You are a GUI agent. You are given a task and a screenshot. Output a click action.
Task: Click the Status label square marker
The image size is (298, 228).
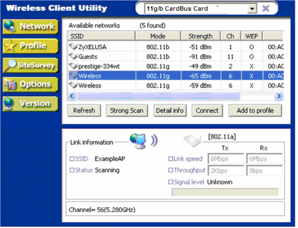[x=72, y=170]
